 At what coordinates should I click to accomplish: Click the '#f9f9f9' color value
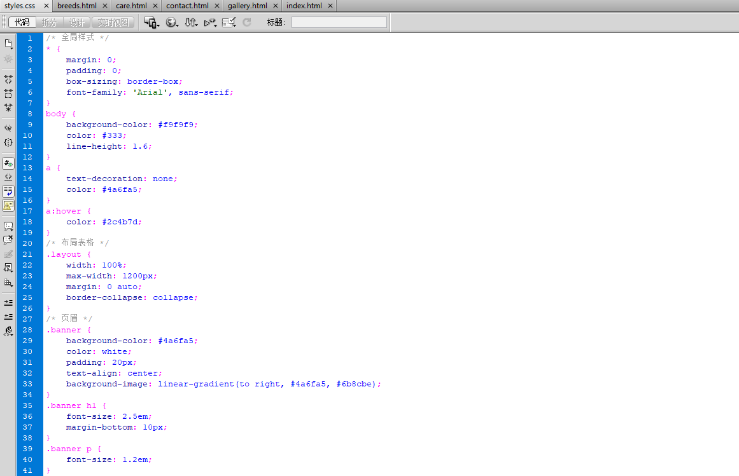176,125
